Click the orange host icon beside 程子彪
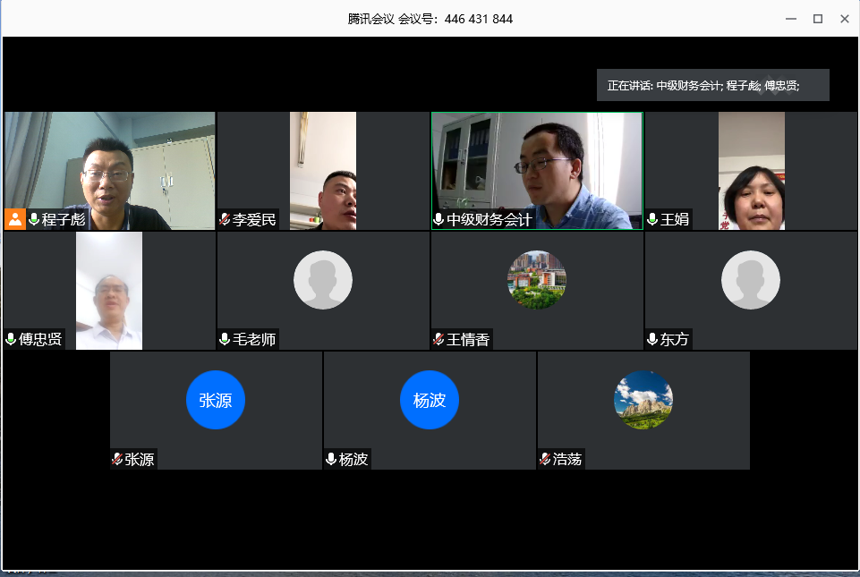Screen dimensions: 860x577 [15, 219]
